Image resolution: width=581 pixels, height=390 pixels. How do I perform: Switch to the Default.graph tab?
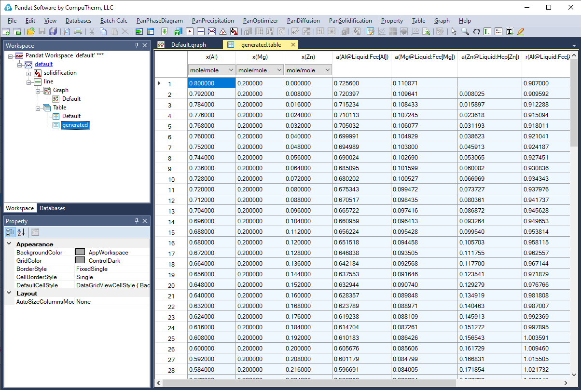click(x=188, y=45)
